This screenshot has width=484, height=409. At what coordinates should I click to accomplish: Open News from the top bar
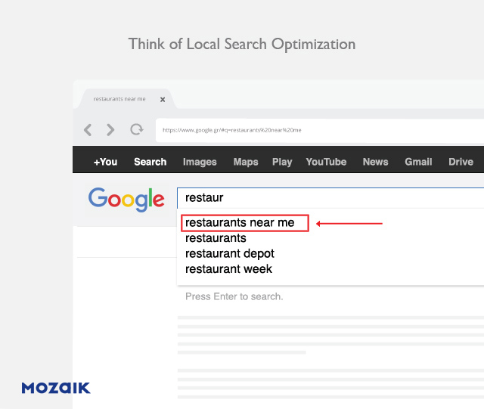375,162
